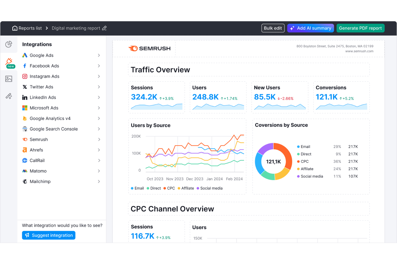Click the Sessions 324.2K metric card
The width and height of the screenshot is (397, 264).
[x=157, y=97]
